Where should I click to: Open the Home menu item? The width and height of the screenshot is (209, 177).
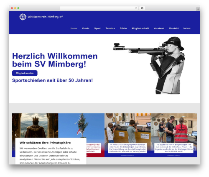click(x=74, y=28)
